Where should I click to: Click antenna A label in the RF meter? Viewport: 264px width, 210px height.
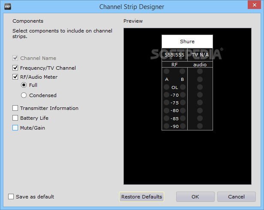coord(167,79)
